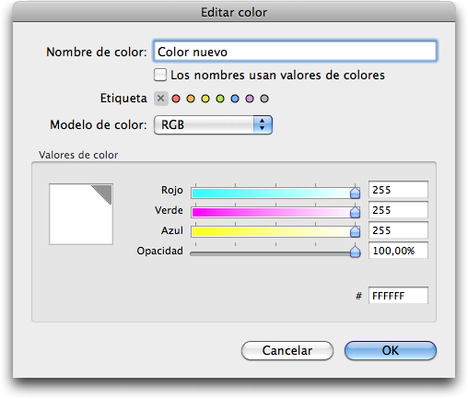The image size is (468, 399).
Task: Select the orange label dot
Action: (x=191, y=99)
